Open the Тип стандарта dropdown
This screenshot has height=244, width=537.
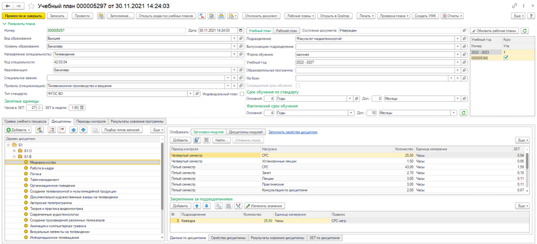click(191, 93)
